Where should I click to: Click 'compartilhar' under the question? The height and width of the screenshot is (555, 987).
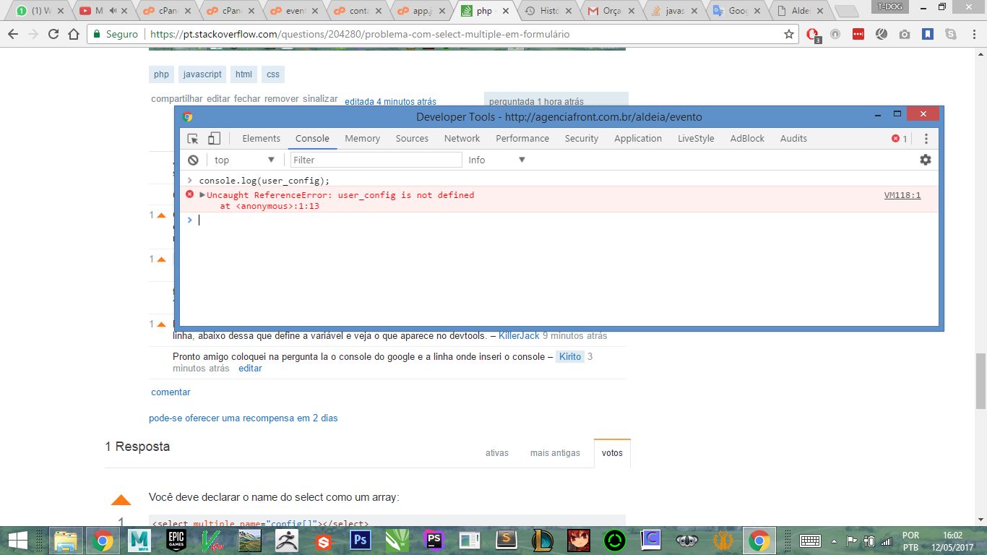coord(177,99)
